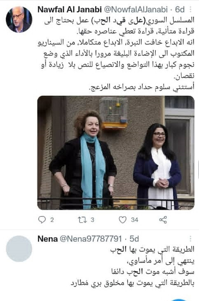Click the like count 34
Viewport: 199px width, 301px height.
[x=135, y=220]
